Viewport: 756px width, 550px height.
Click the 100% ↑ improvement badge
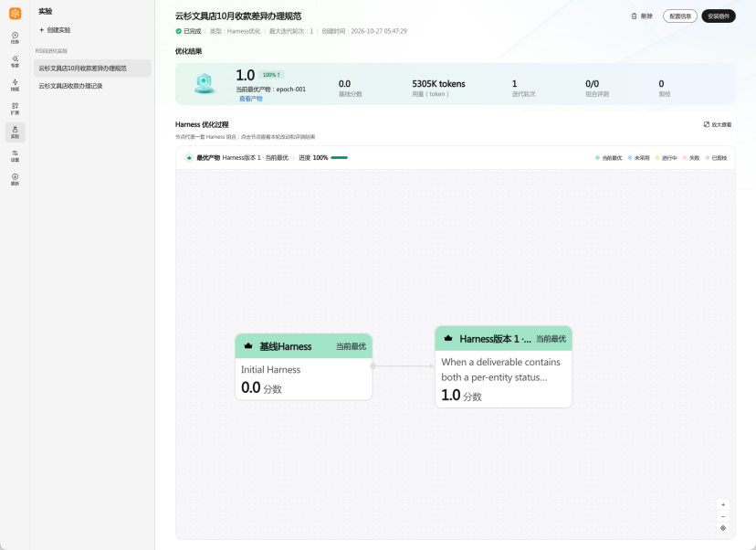[271, 75]
